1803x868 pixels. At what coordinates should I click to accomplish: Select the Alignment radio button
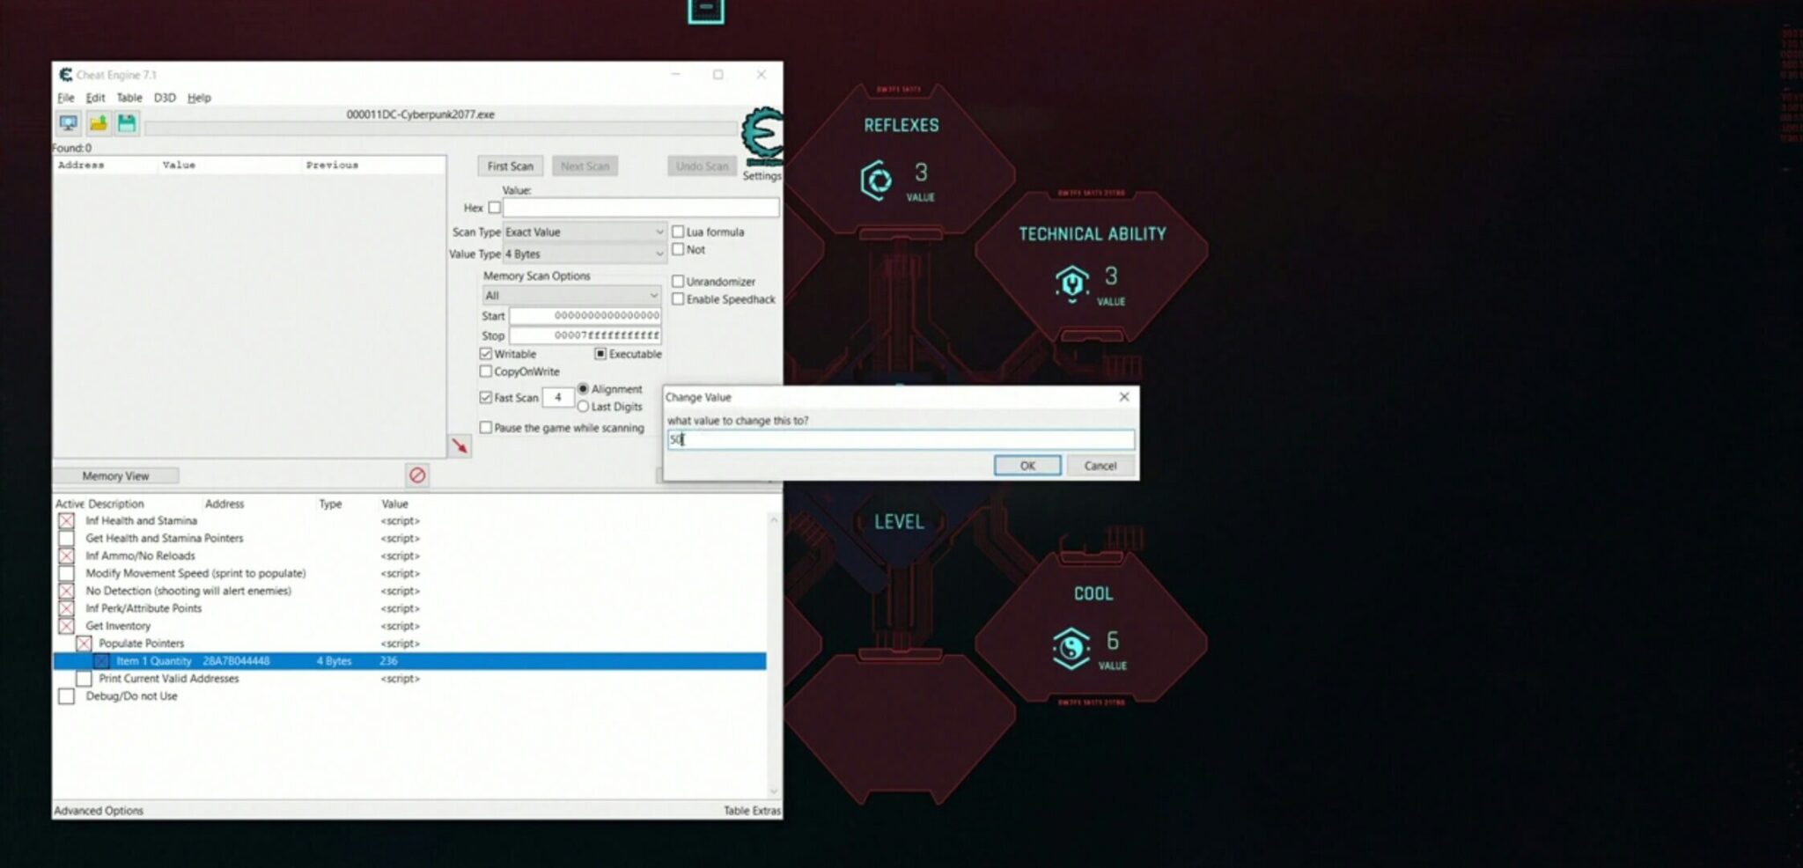tap(583, 389)
